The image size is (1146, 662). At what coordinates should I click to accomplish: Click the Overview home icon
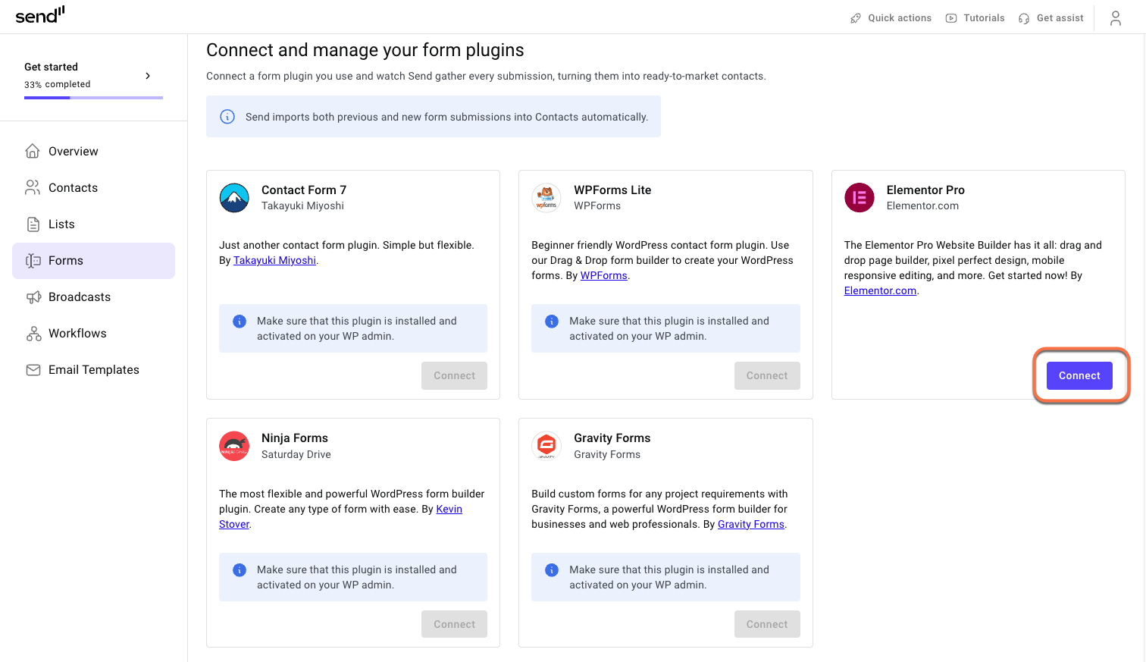coord(33,151)
